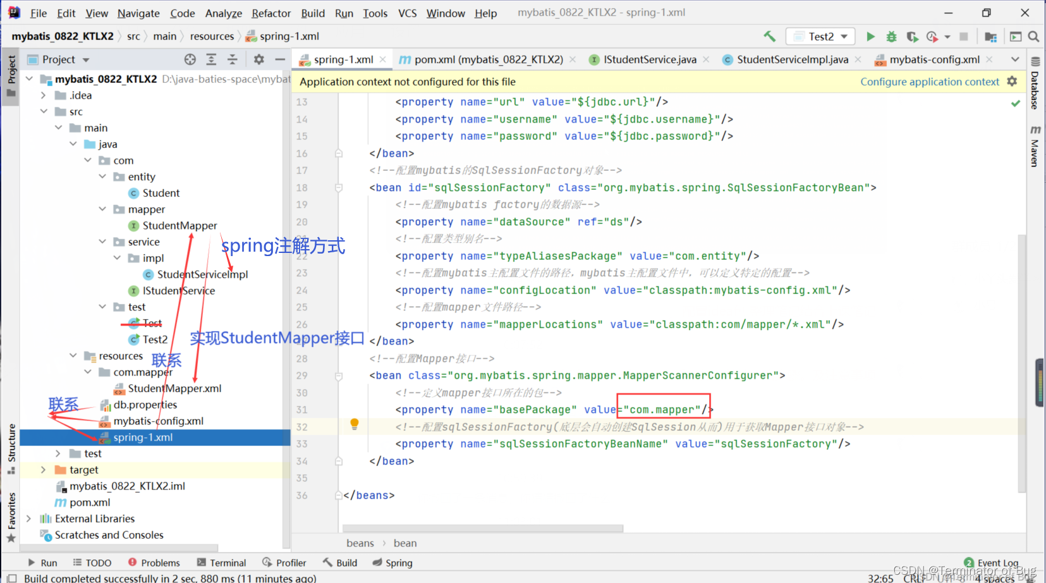The image size is (1046, 583).
Task: Expand External Libraries node
Action: 29,518
